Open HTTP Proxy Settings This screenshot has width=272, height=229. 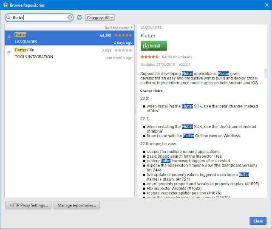pos(28,205)
